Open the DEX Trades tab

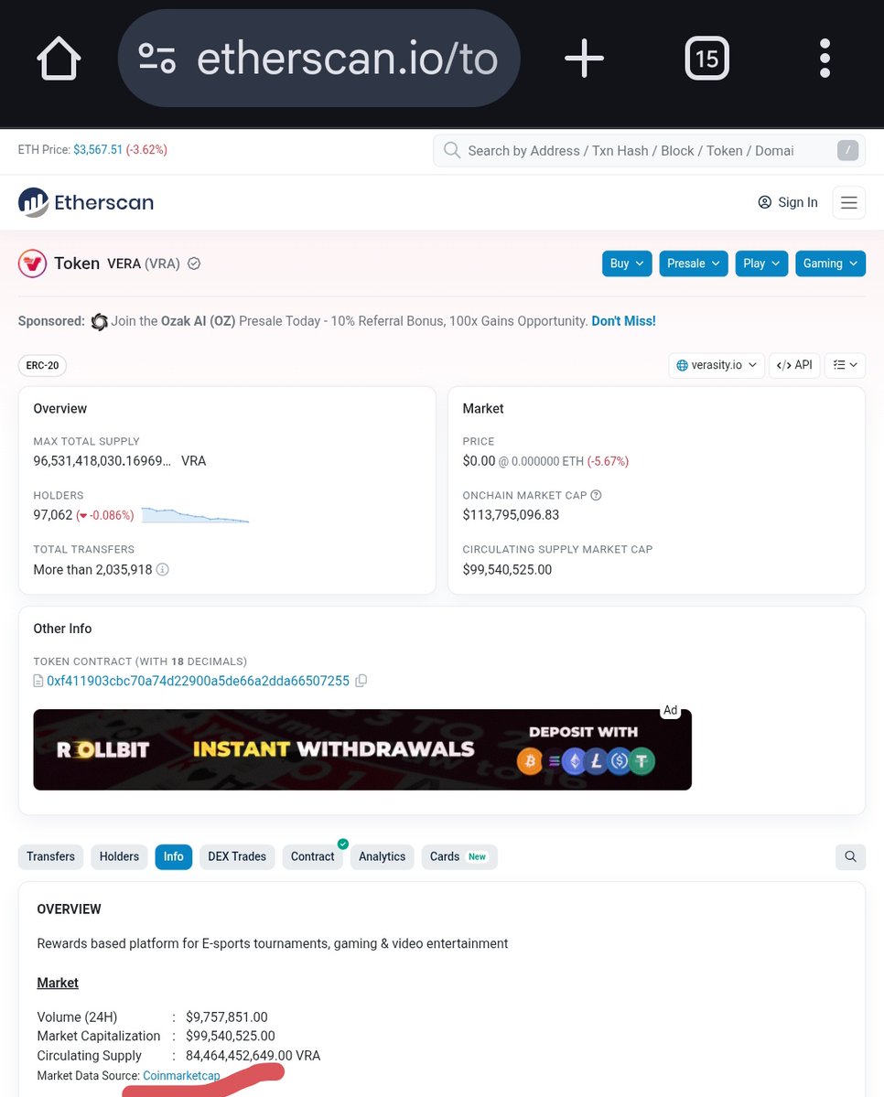[237, 856]
